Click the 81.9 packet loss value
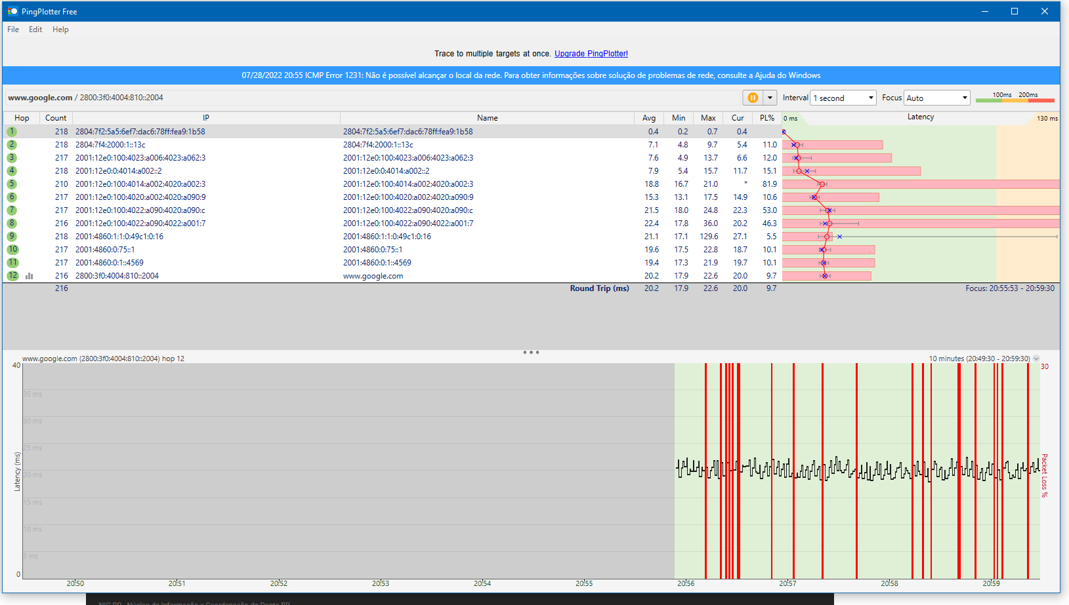1069x605 pixels. (x=769, y=184)
